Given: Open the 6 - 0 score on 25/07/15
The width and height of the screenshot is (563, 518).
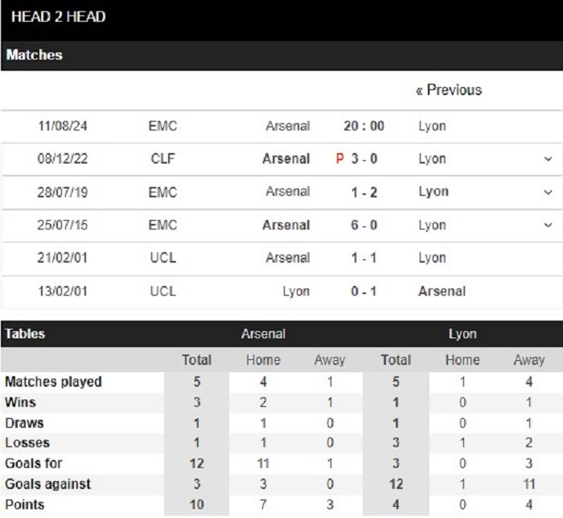Looking at the screenshot, I should click(x=364, y=226).
